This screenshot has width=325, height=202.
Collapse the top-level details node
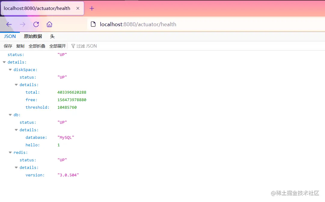[4, 62]
